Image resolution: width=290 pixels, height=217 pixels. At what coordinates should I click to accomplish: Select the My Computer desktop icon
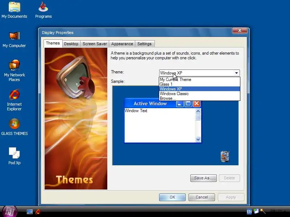(14, 40)
